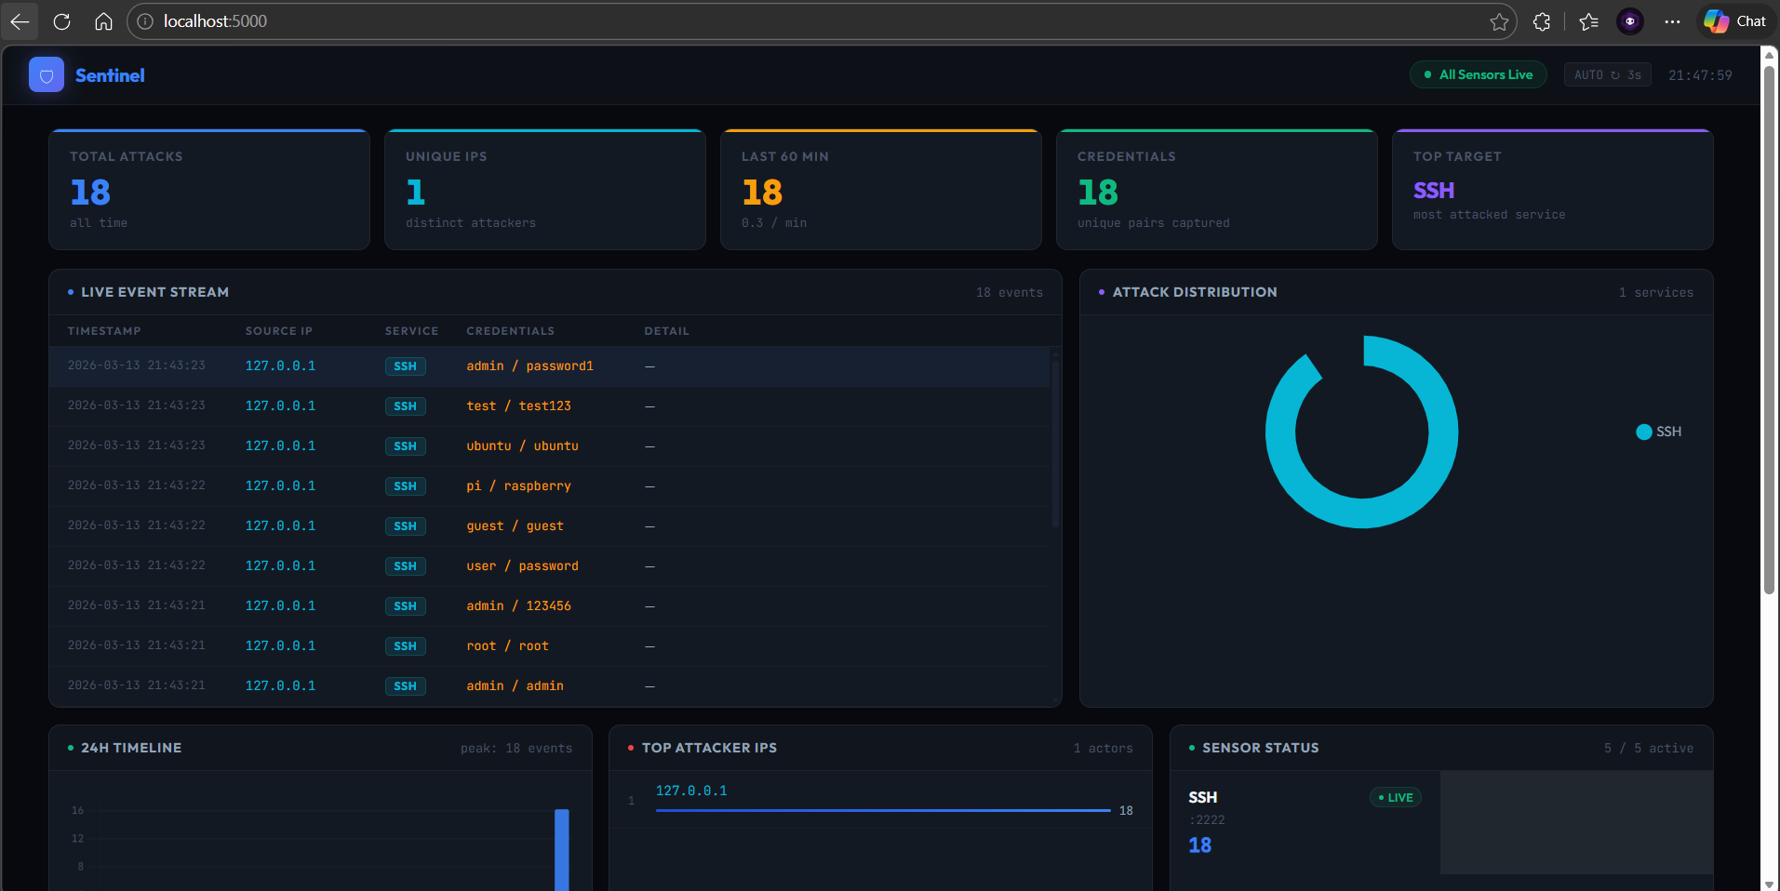Go to browser home page icon
The image size is (1780, 891).
[103, 21]
